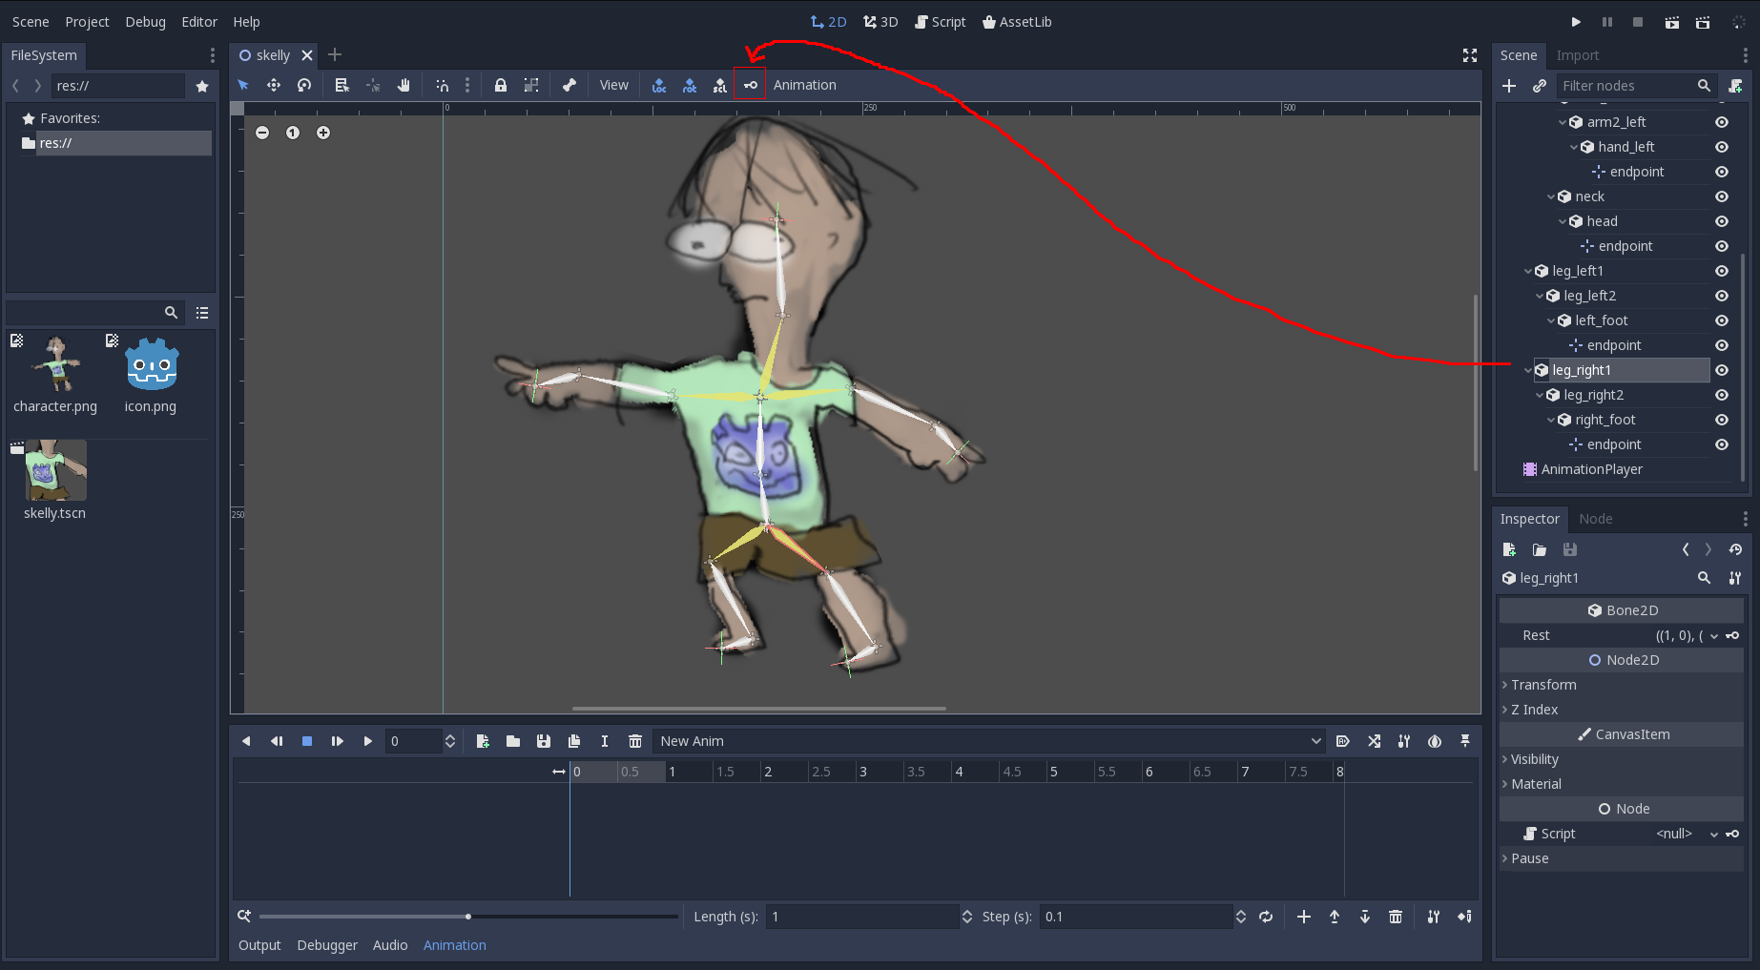This screenshot has height=970, width=1760.
Task: Open the Debug menu
Action: click(x=145, y=22)
